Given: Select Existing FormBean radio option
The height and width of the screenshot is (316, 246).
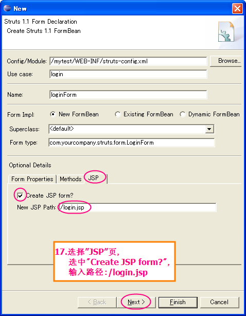Looking at the screenshot, I should tap(118, 114).
